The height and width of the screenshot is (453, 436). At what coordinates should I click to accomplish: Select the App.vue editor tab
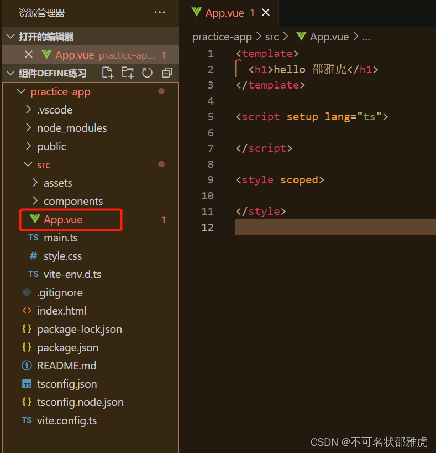(224, 13)
